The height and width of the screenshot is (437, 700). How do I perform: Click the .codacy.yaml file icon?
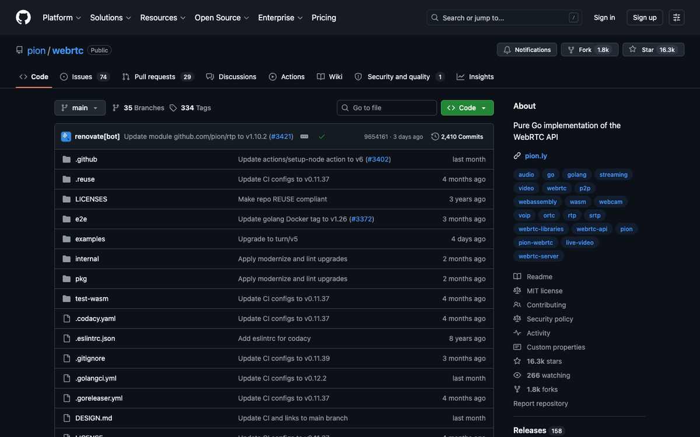[x=66, y=318]
